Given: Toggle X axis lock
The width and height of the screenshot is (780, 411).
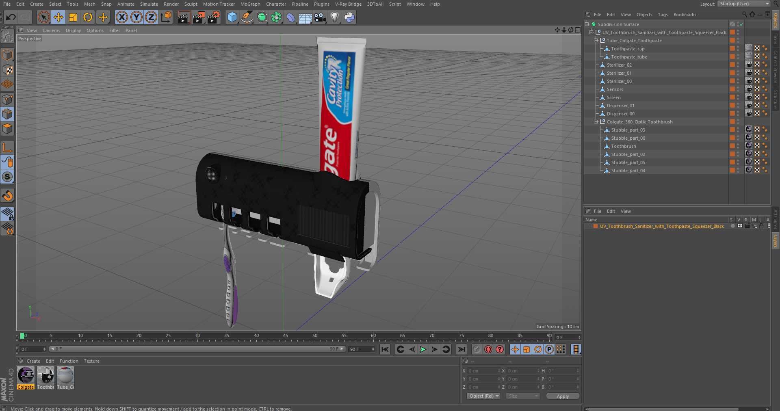Looking at the screenshot, I should (121, 17).
